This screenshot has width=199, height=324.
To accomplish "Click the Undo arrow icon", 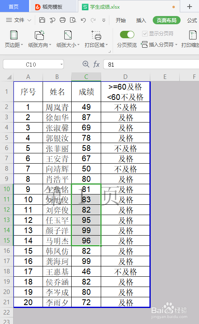I will 83,20.
